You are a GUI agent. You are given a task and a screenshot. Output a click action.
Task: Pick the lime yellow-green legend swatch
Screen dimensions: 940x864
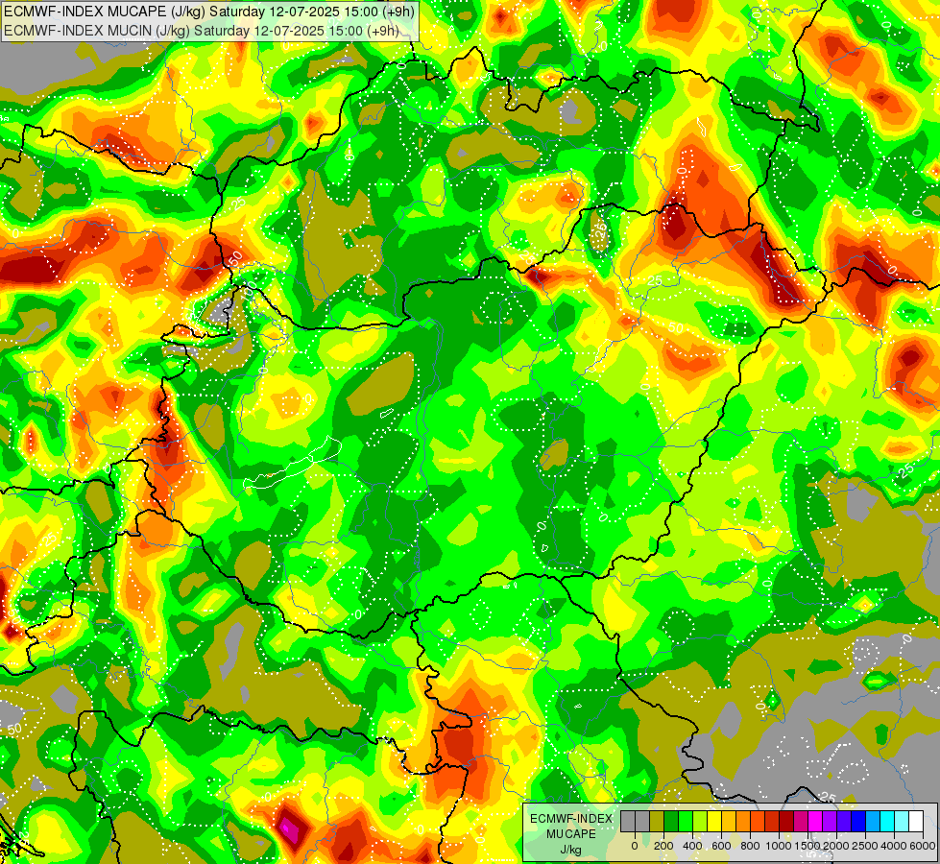point(700,822)
